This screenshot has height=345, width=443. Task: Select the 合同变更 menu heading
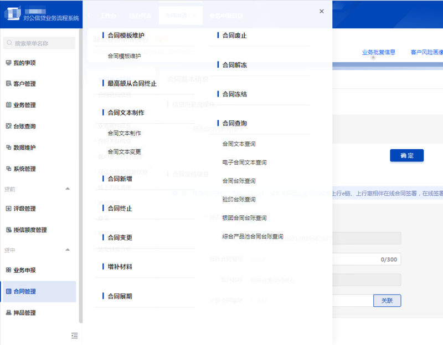click(x=120, y=237)
